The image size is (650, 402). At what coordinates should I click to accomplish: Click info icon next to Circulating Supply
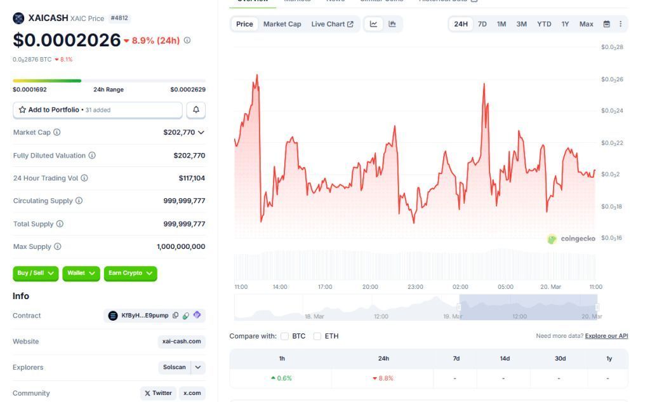pos(79,201)
